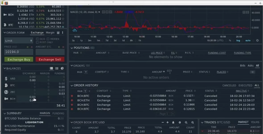This screenshot has width=263, height=134.
Task: Open the order form calculator icon
Action: pos(58,33)
